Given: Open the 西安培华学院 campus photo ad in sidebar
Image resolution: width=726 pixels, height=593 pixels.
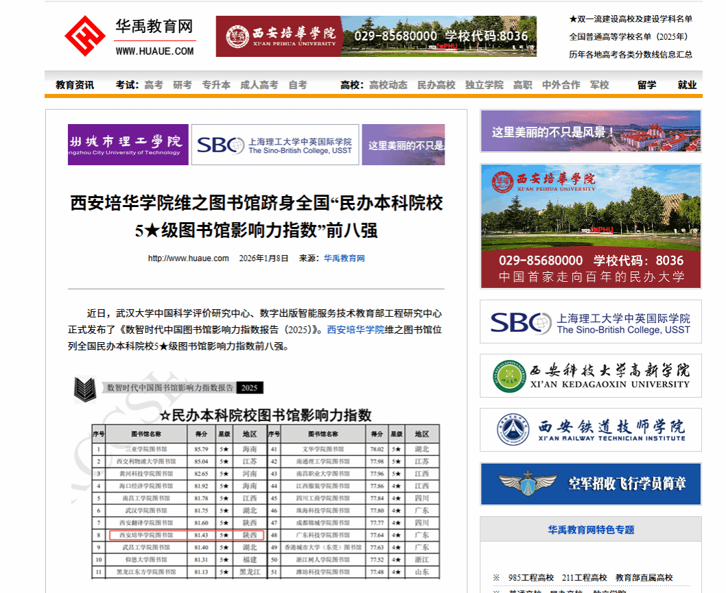Looking at the screenshot, I should tap(590, 226).
